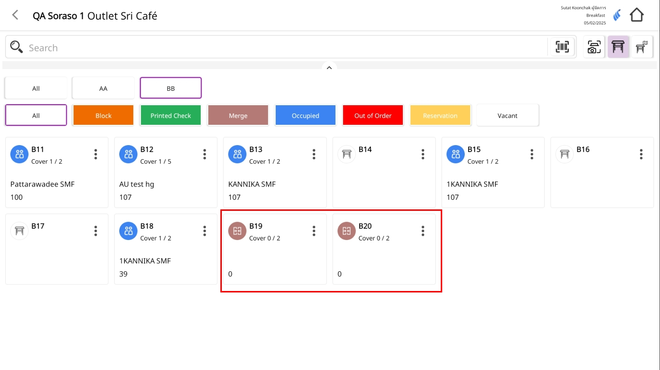Filter tables by Vacant status
The width and height of the screenshot is (660, 370).
coord(507,116)
